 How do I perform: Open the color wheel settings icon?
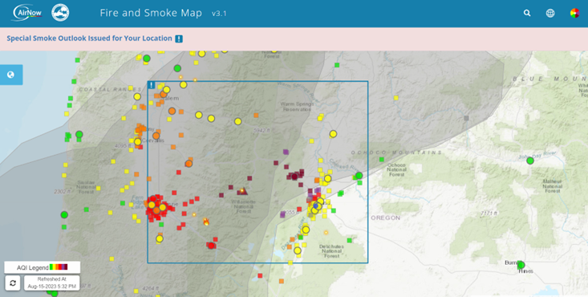coord(574,13)
